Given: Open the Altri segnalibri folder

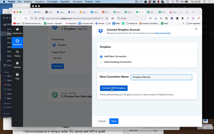Looking at the screenshot, I should [193, 24].
